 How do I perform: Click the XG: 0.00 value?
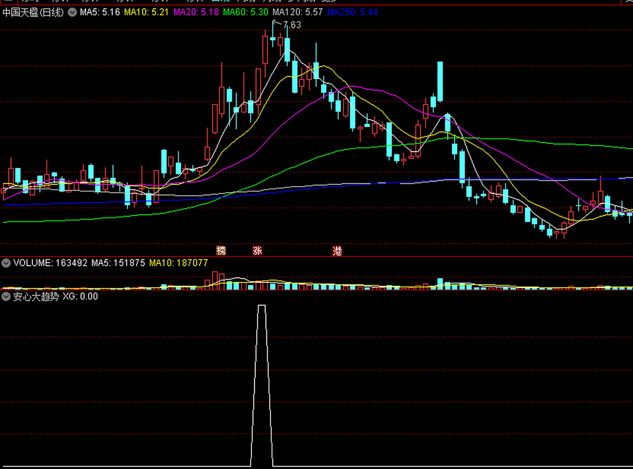(80, 296)
